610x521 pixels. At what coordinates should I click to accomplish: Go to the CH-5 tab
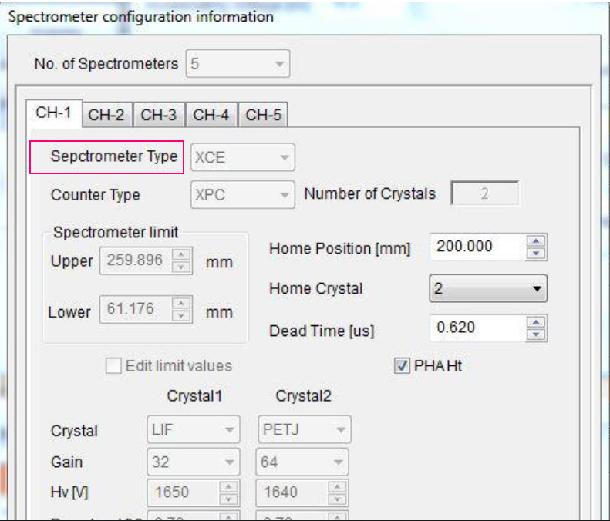point(262,116)
